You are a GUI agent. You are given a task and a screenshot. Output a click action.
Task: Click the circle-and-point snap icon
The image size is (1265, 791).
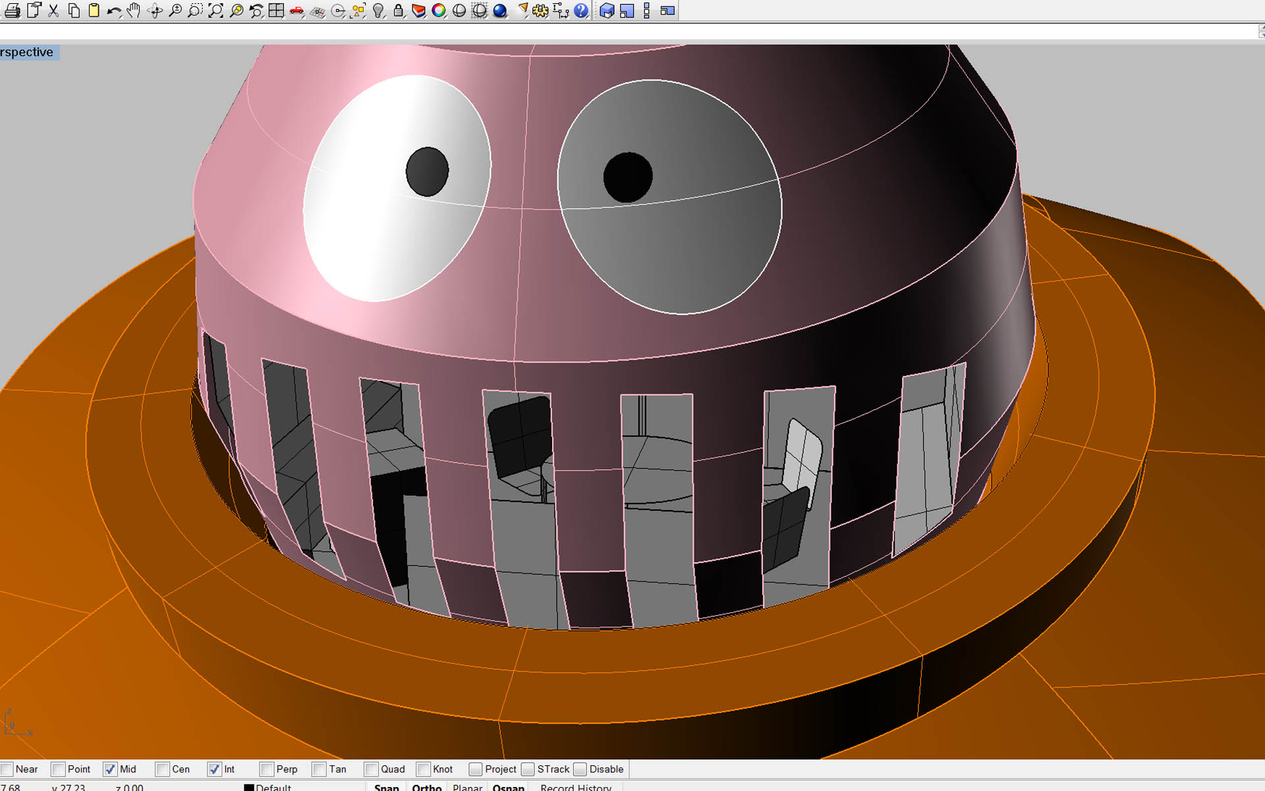(338, 11)
